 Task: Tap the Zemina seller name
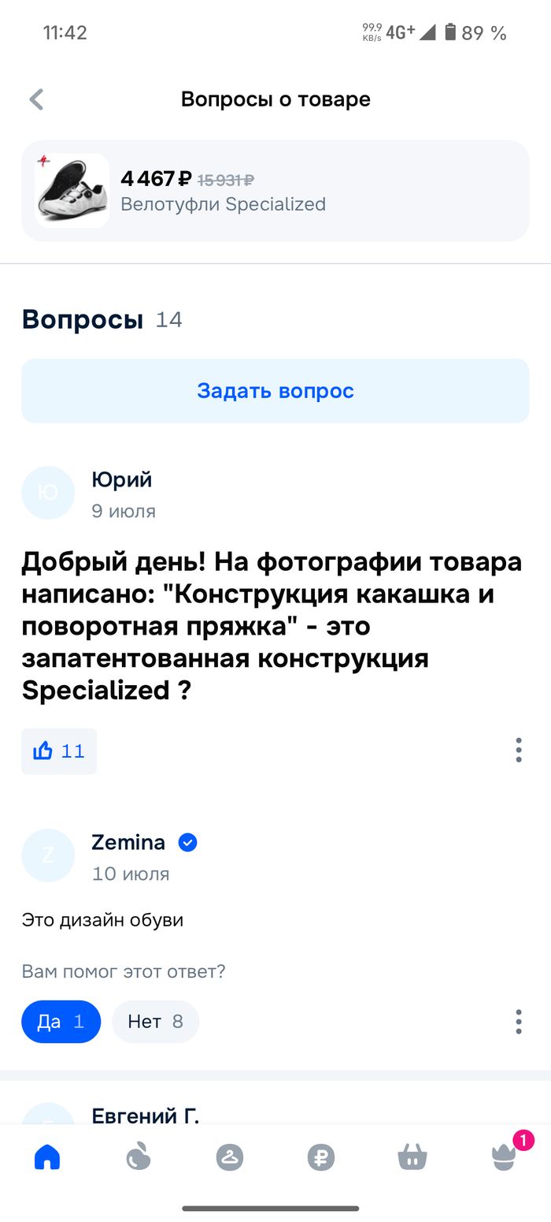click(x=128, y=843)
